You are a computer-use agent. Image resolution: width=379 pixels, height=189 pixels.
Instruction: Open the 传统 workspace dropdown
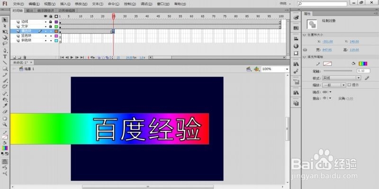(285, 4)
